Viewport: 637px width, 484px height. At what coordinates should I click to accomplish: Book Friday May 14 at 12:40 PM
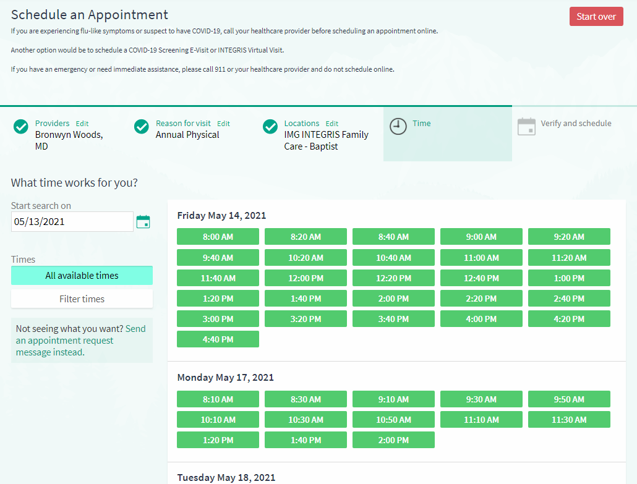pyautogui.click(x=481, y=278)
